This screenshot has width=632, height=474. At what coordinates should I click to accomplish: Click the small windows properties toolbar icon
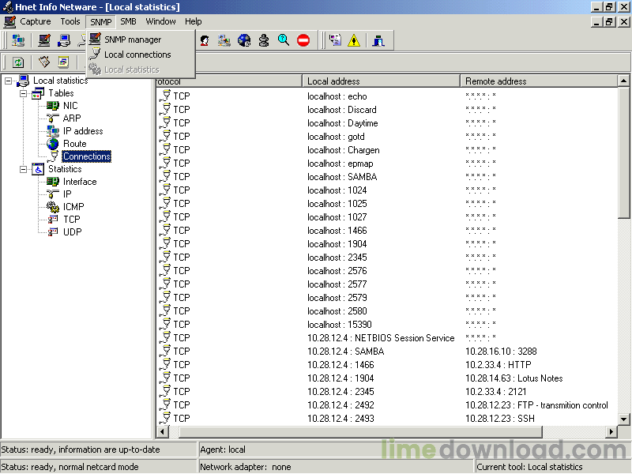click(x=63, y=62)
